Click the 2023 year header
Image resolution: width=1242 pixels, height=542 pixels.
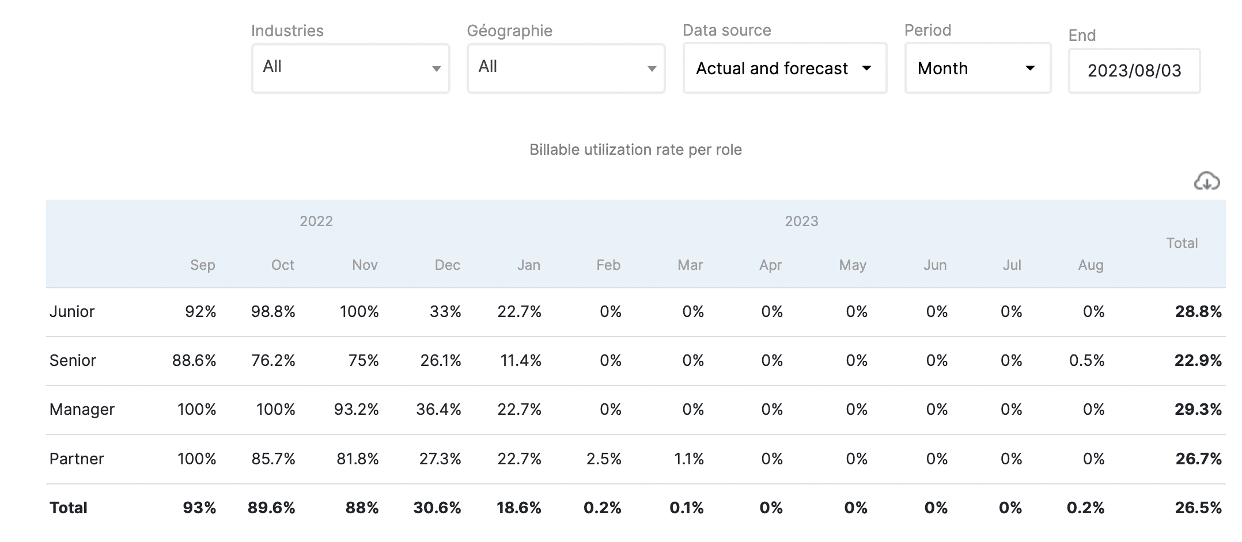tap(801, 222)
